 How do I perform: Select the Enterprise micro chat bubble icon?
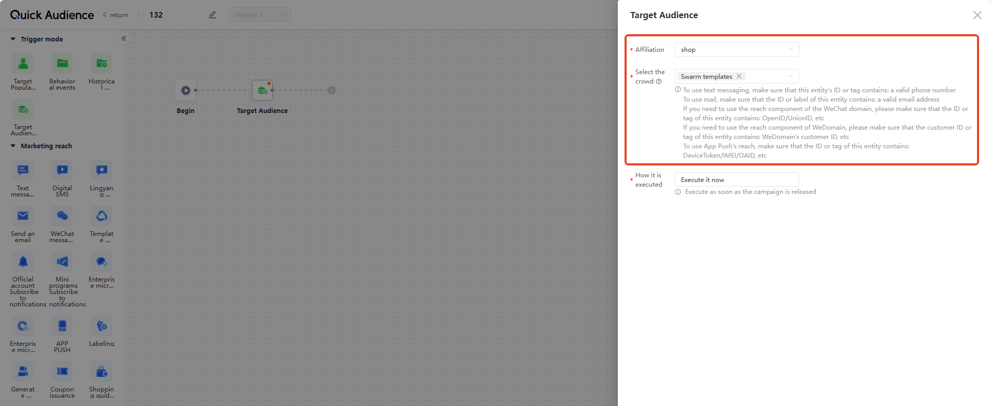(x=102, y=261)
